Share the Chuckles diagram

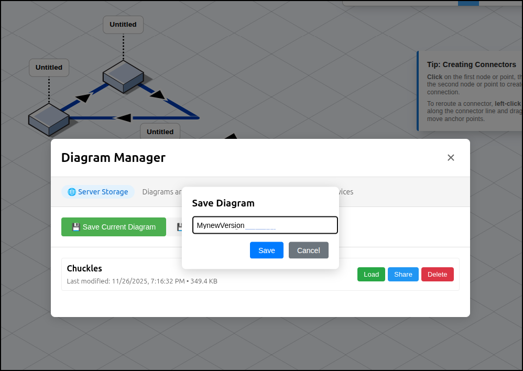(x=403, y=275)
